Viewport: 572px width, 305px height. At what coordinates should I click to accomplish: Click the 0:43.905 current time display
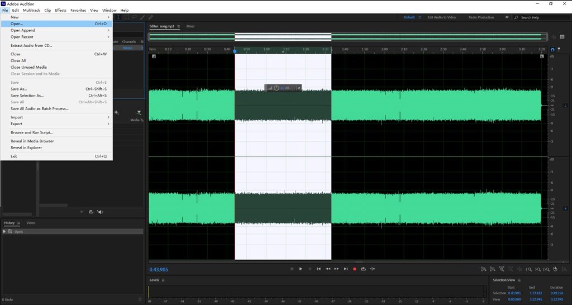tap(159, 270)
